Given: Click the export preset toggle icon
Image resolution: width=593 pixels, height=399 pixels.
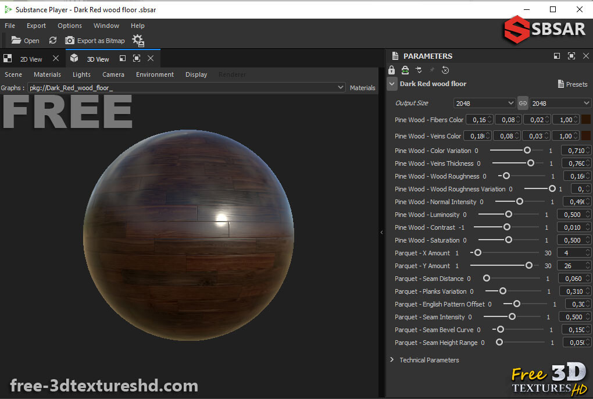Looking at the screenshot, I should (418, 70).
